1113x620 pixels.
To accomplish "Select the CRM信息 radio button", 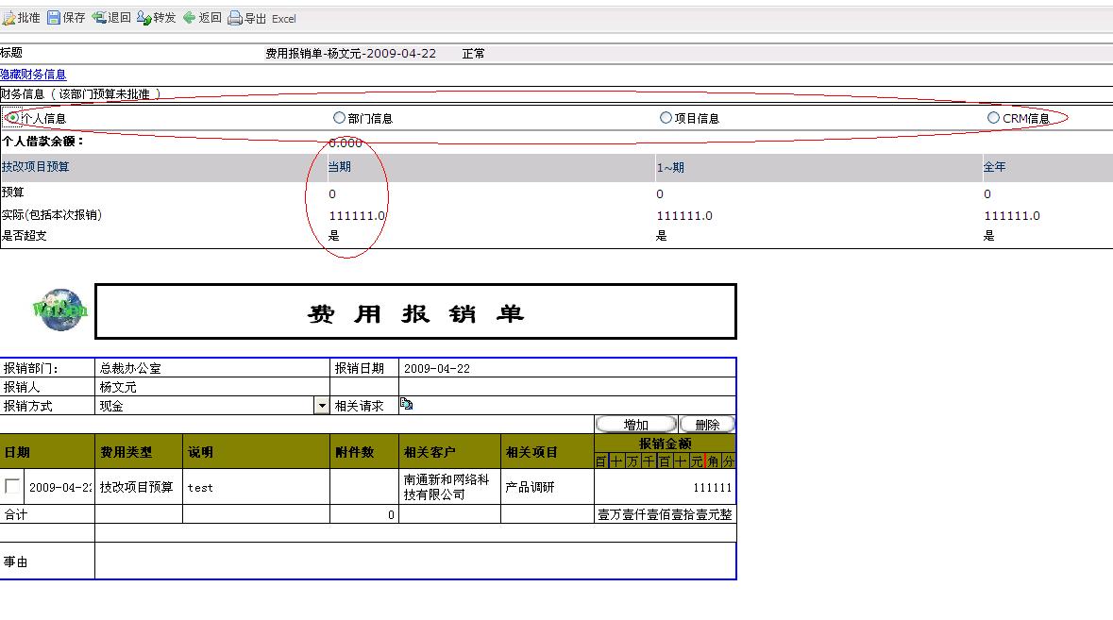I will pyautogui.click(x=994, y=117).
